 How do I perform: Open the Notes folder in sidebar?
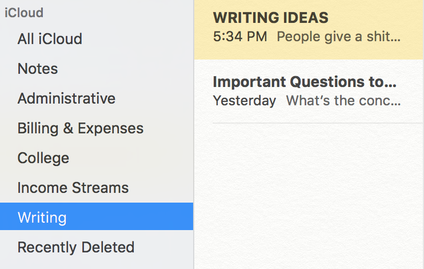97,69
